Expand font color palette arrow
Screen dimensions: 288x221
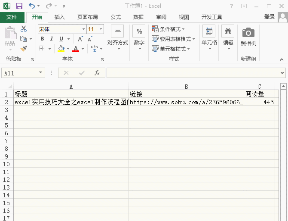[x=83, y=49]
